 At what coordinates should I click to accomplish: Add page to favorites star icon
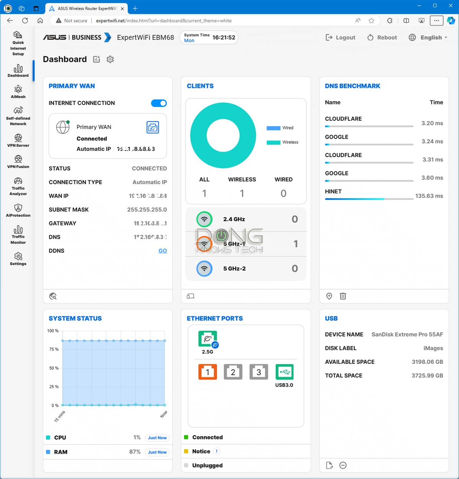(371, 21)
